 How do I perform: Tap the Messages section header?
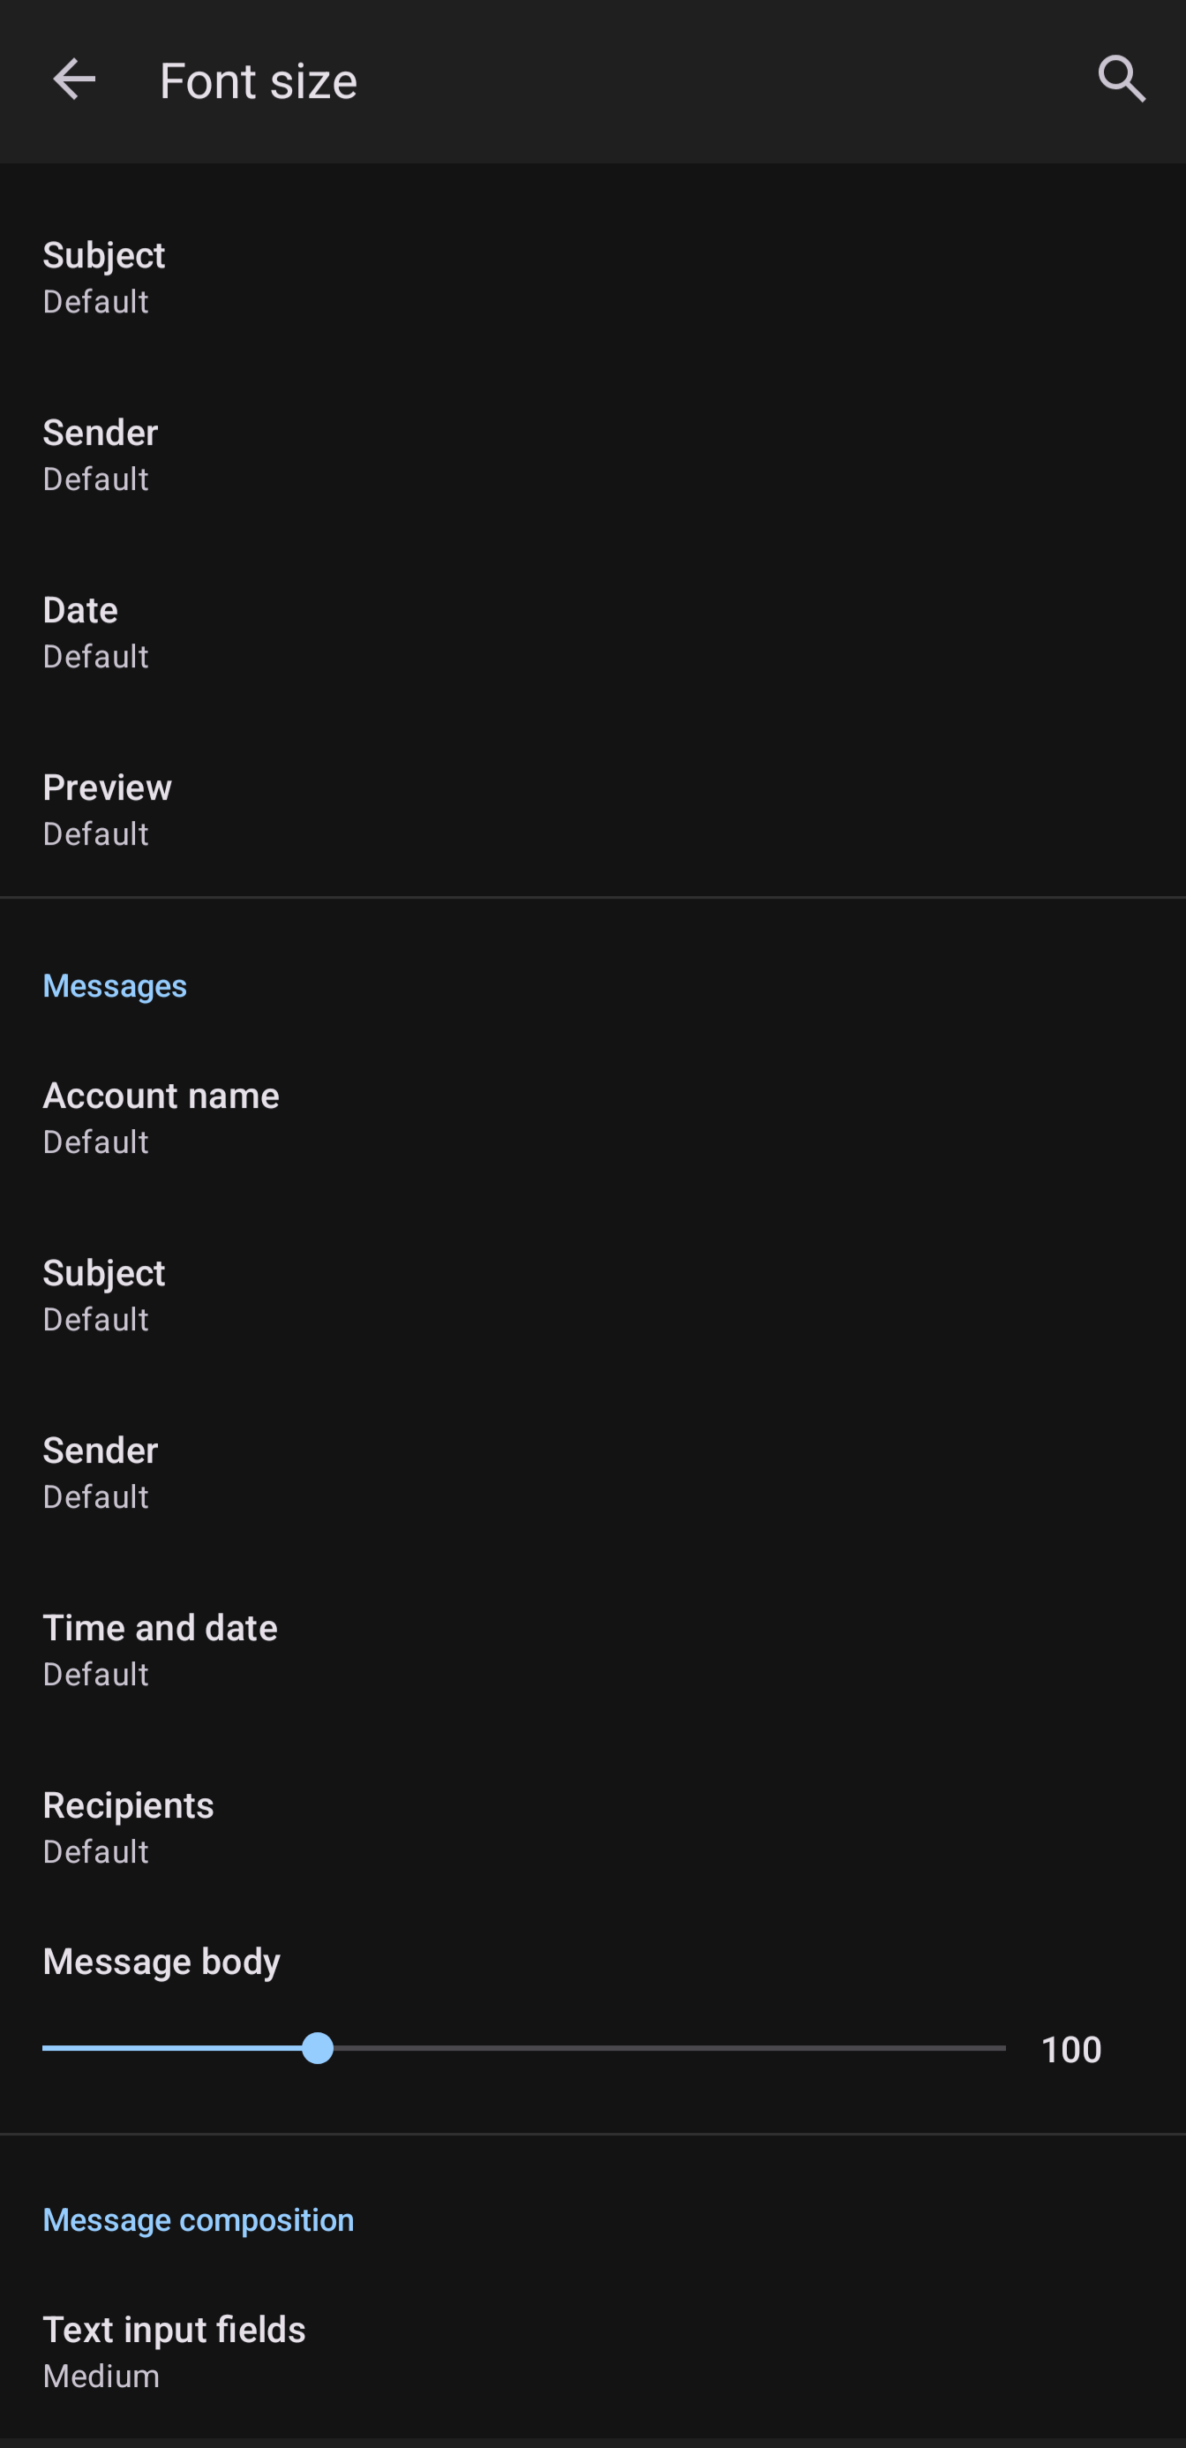115,985
